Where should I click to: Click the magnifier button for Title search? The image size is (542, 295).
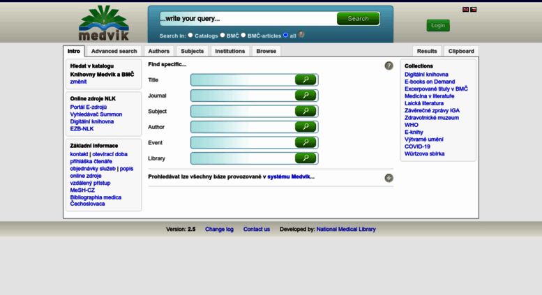(x=306, y=80)
